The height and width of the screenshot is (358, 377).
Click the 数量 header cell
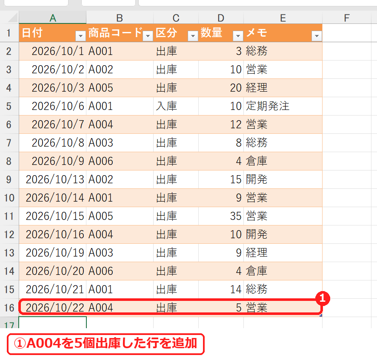click(221, 33)
